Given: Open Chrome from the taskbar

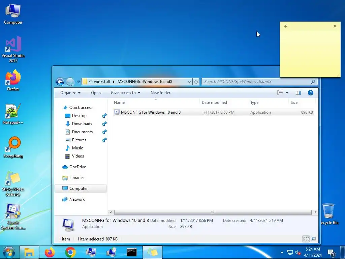Looking at the screenshot, I should tap(70, 252).
